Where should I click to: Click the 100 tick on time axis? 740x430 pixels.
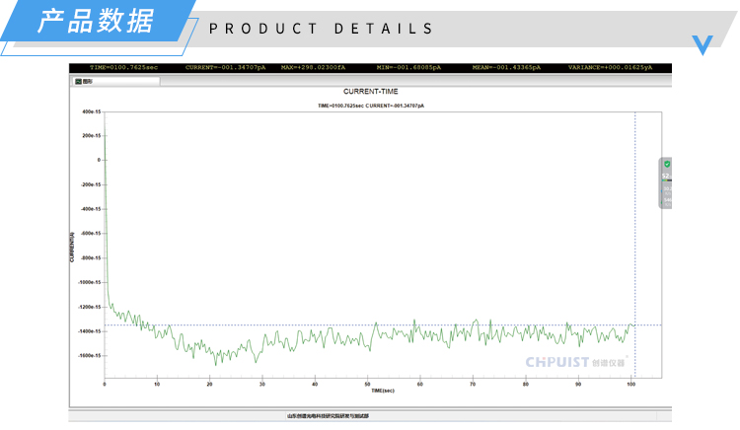pos(631,385)
